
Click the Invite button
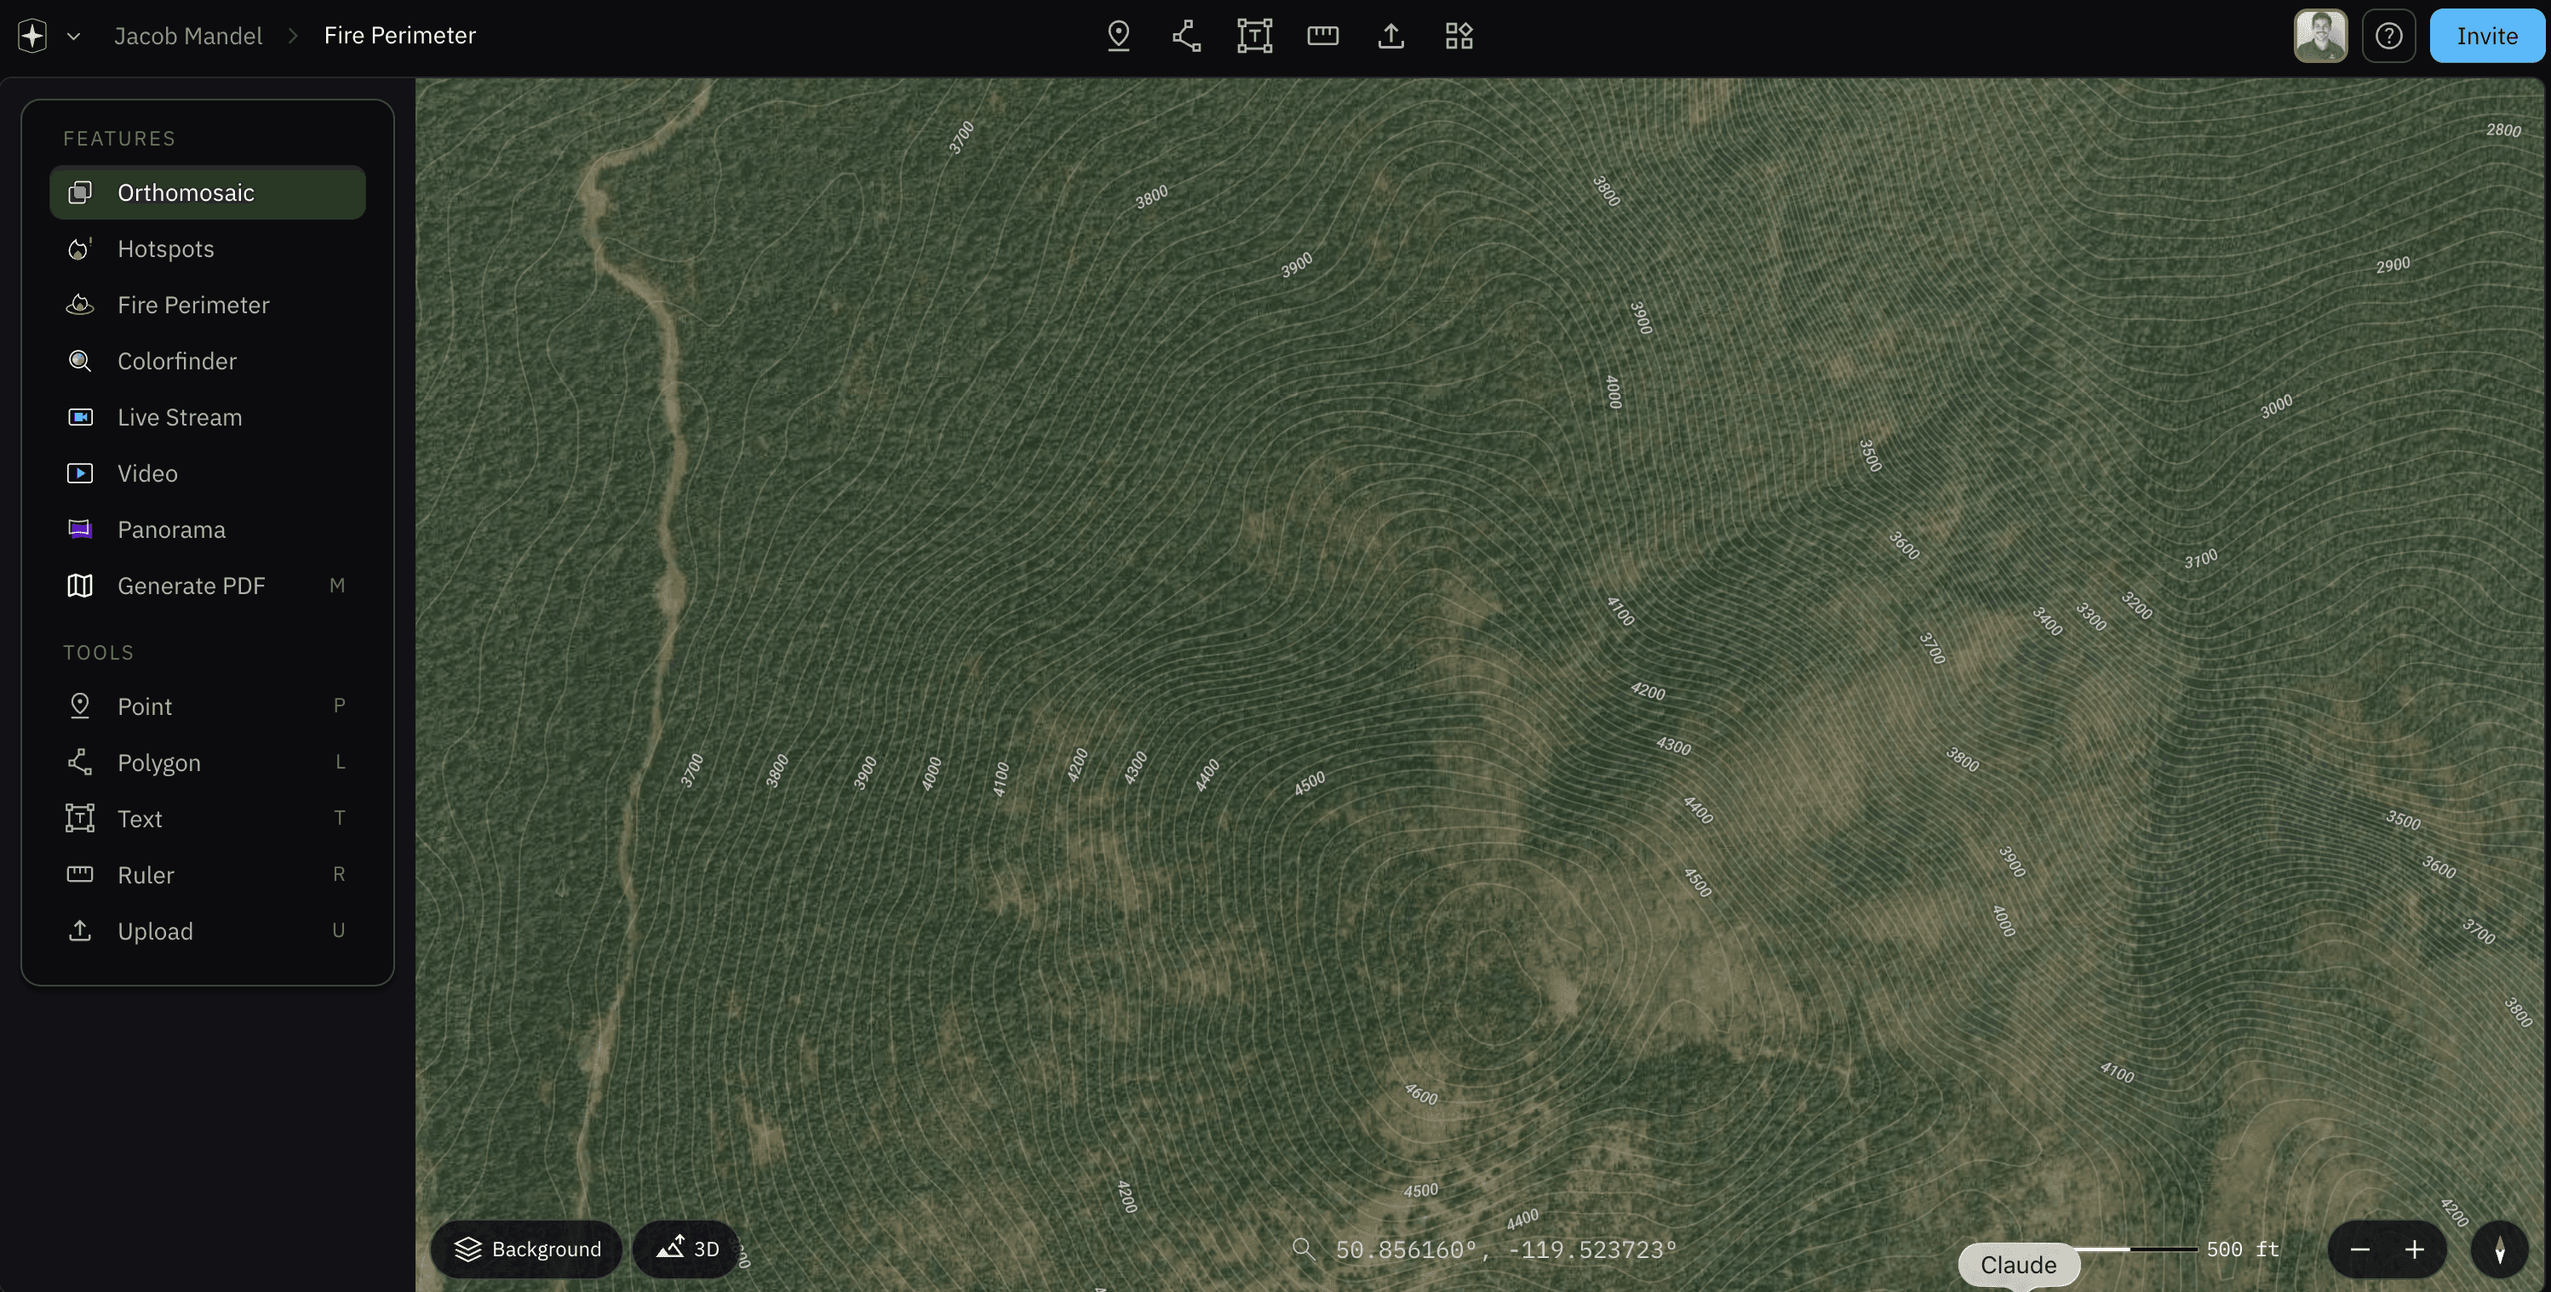tap(2486, 36)
